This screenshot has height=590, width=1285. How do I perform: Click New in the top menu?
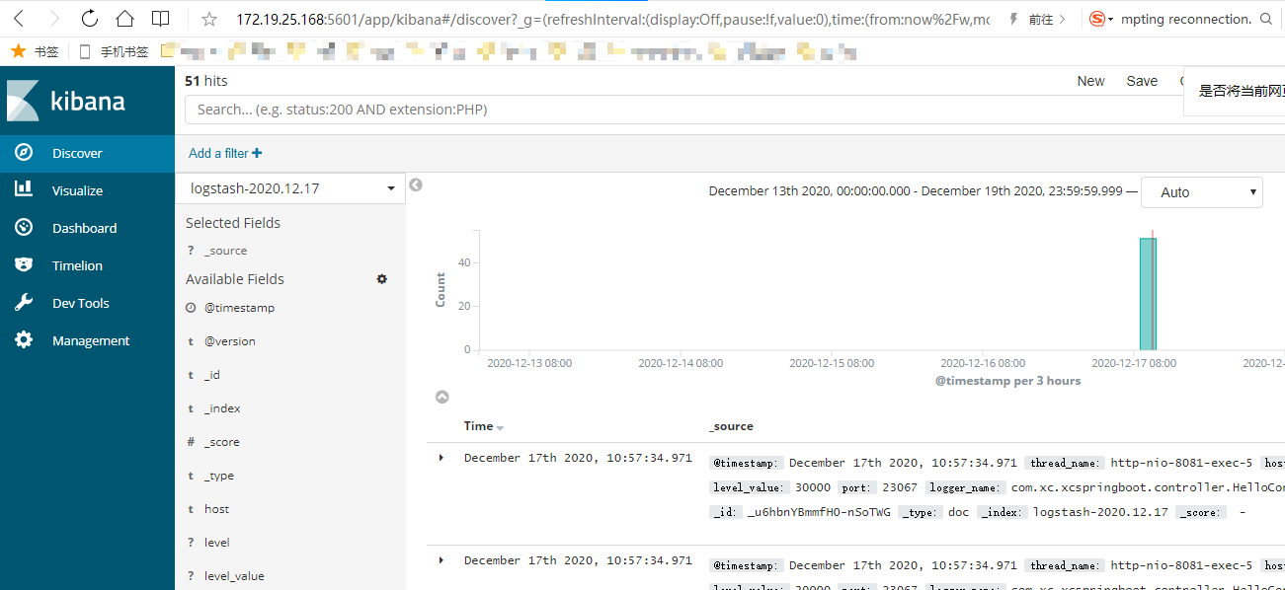tap(1090, 81)
